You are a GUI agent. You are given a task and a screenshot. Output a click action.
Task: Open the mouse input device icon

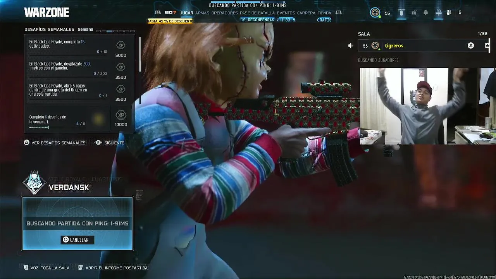(401, 13)
